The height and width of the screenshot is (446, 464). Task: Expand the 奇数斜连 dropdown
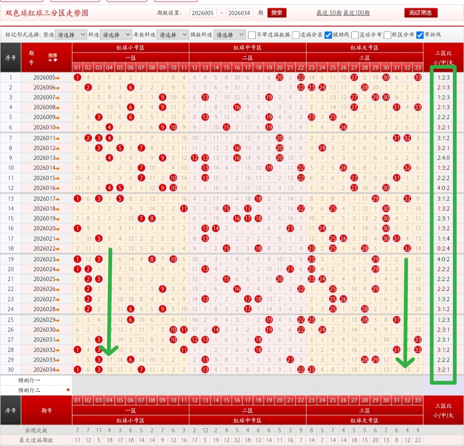[173, 35]
